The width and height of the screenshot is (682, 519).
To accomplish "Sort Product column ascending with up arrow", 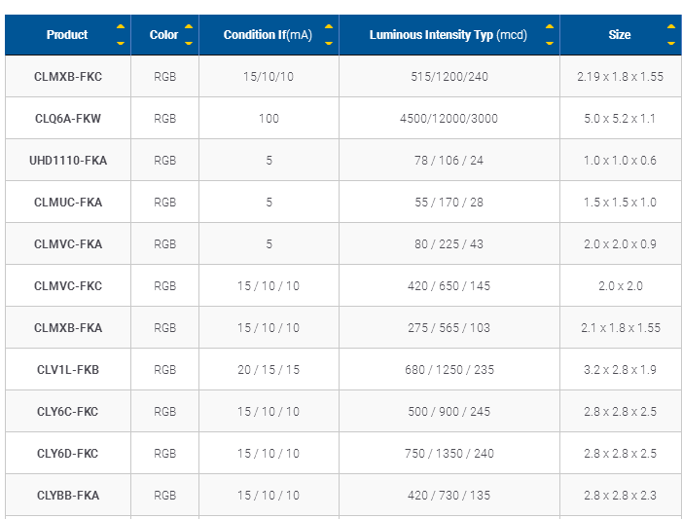I will pyautogui.click(x=121, y=26).
